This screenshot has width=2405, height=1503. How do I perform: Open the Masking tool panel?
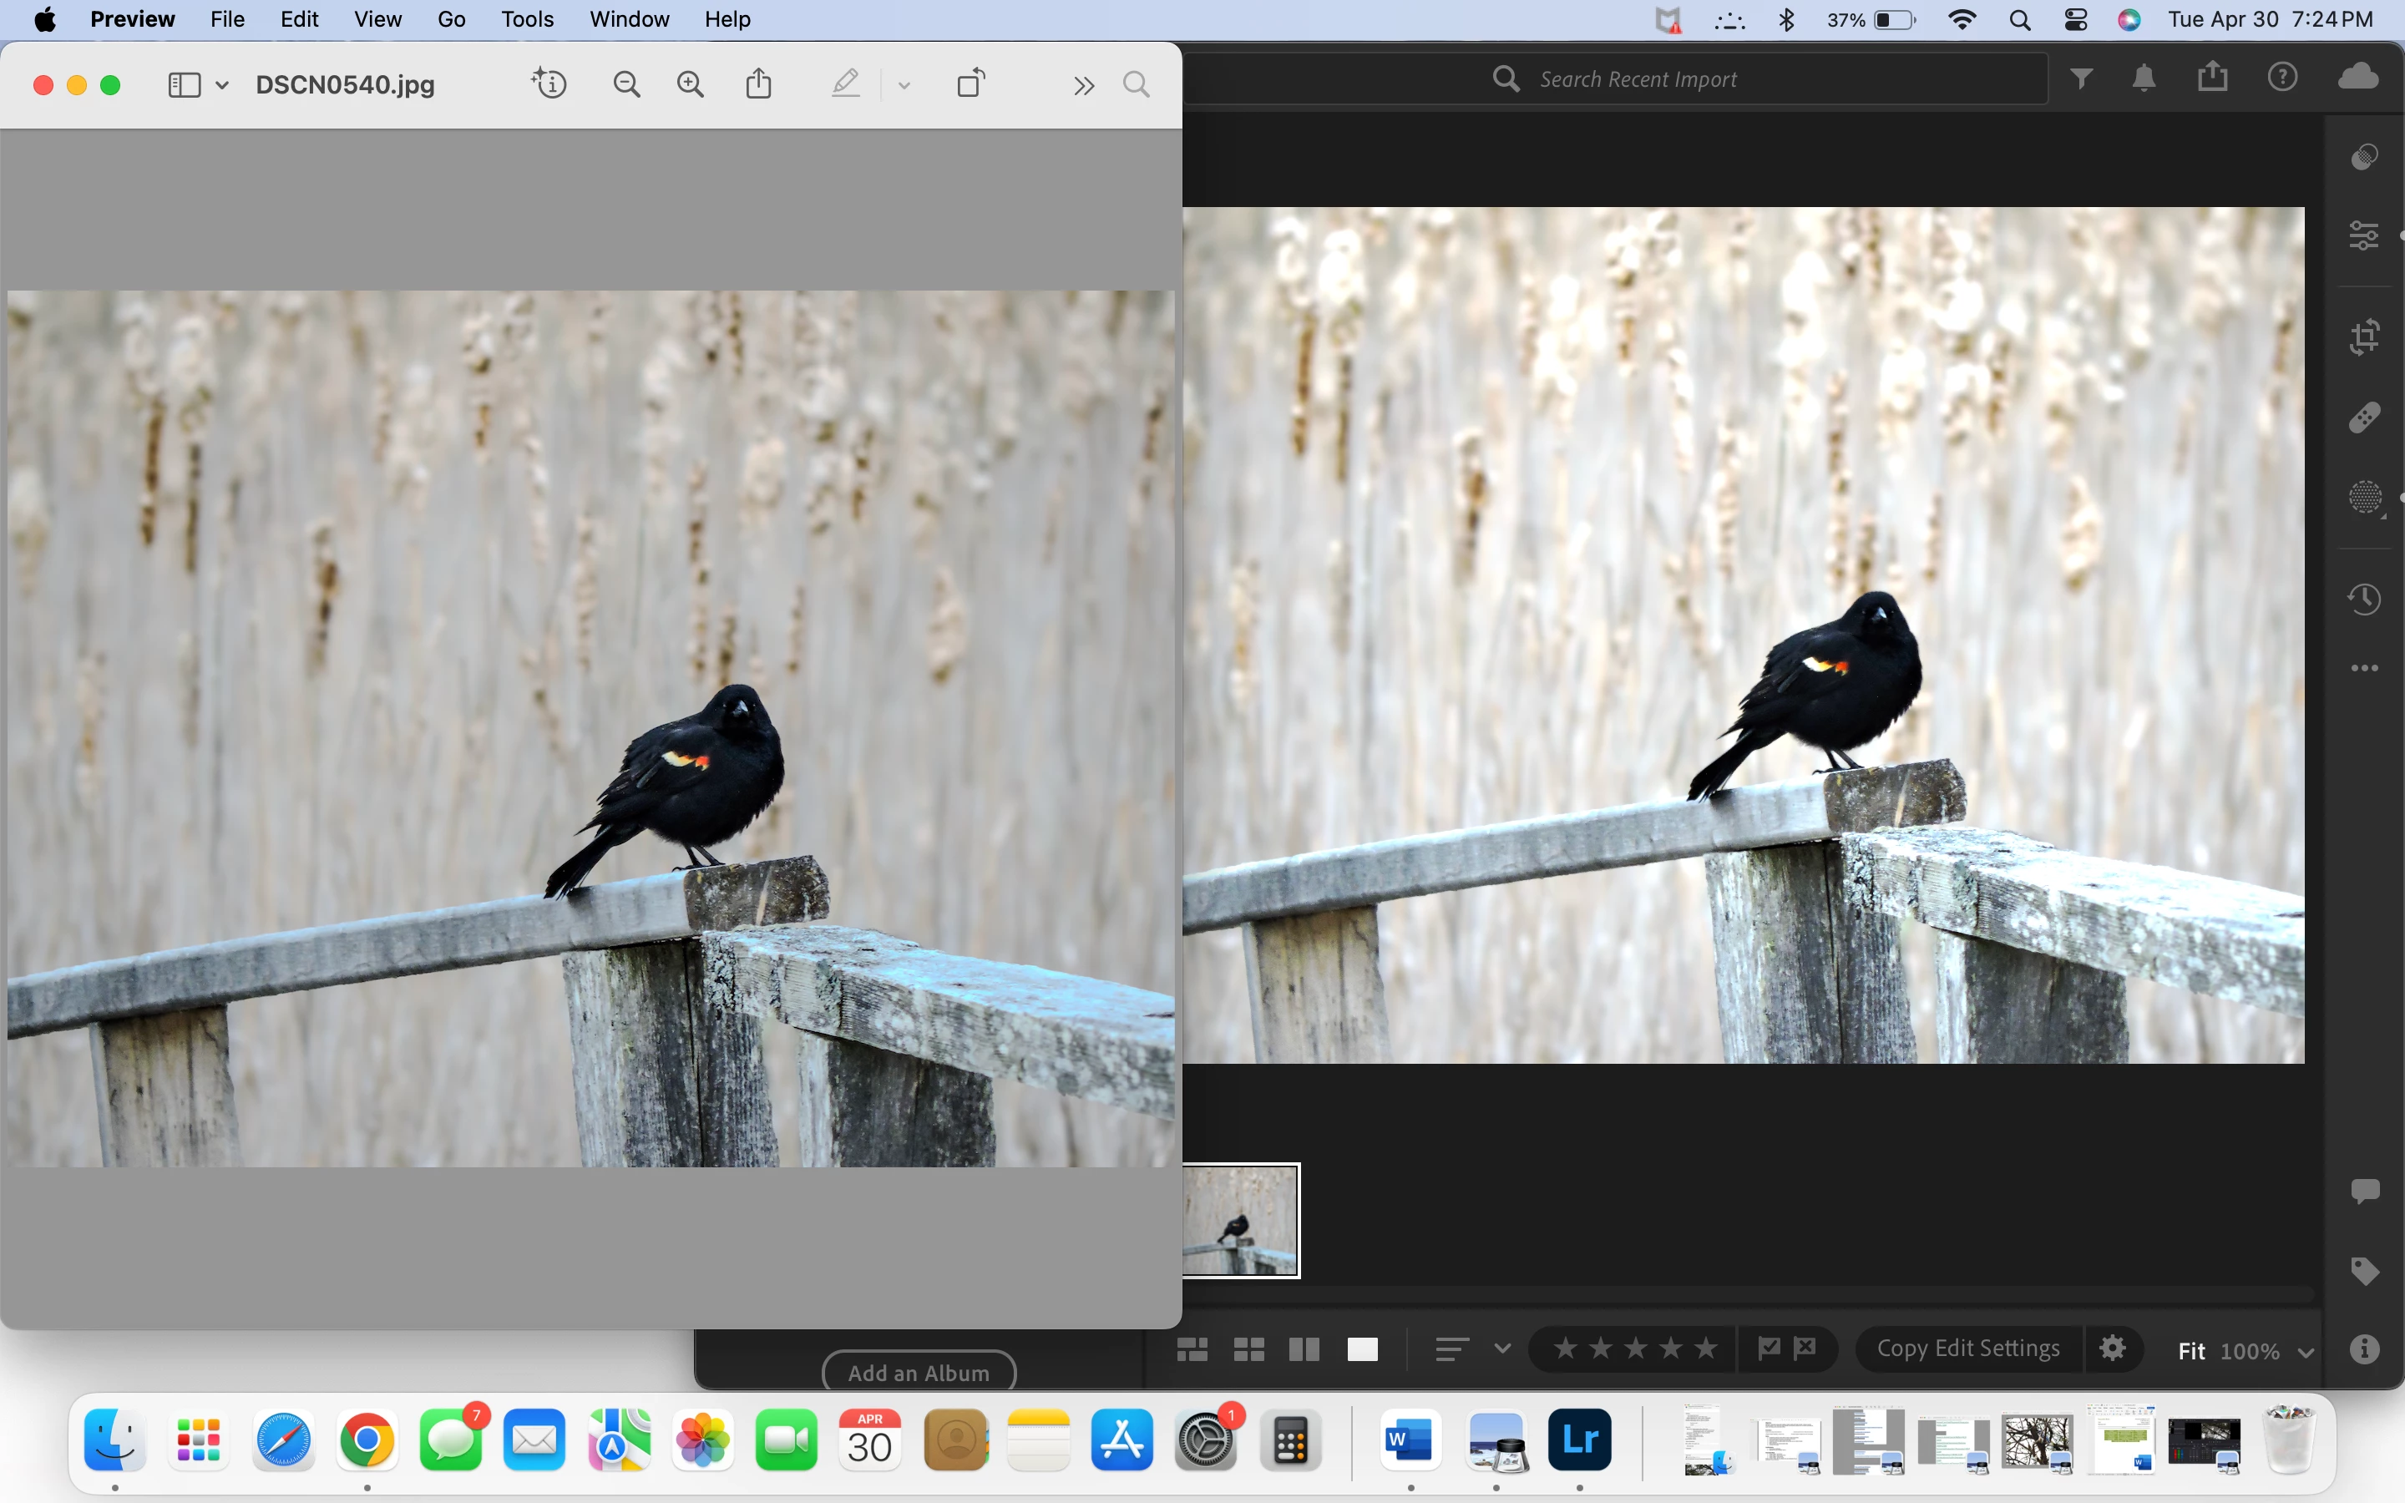point(2365,497)
